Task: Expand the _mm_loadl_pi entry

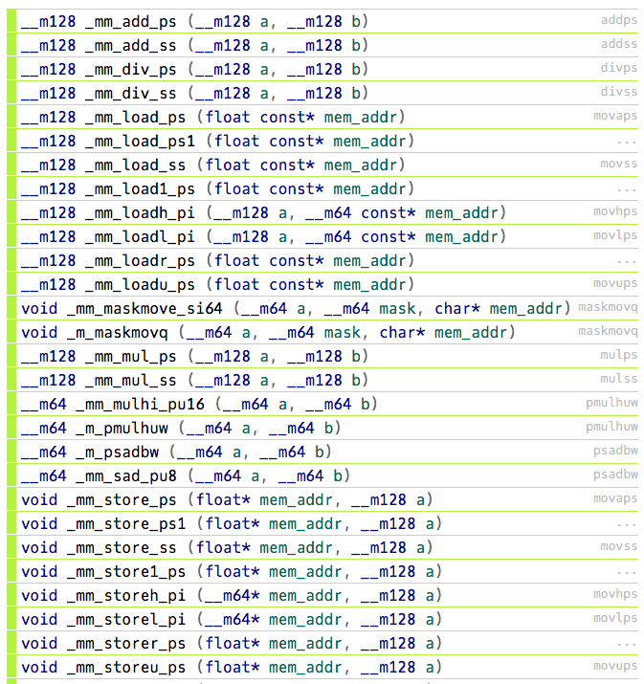Action: [x=322, y=237]
